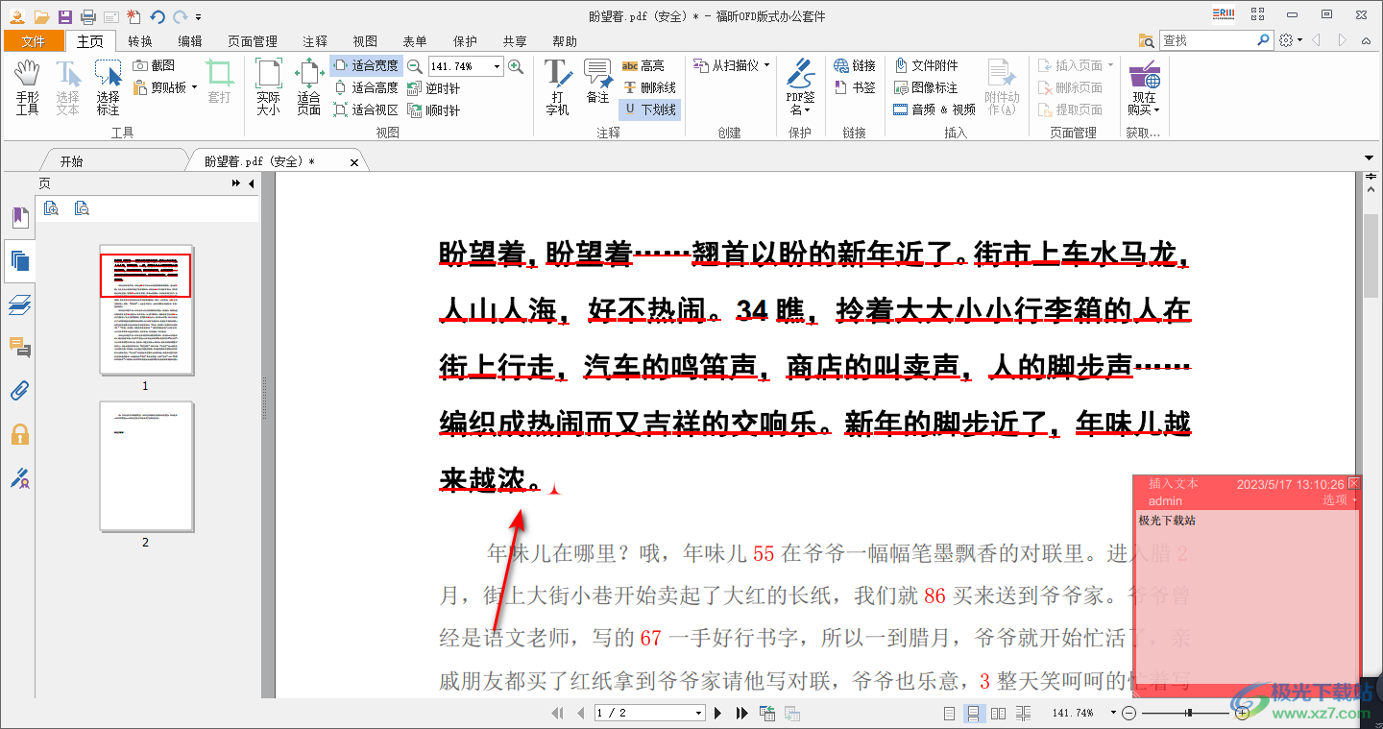Open the Security lock side panel

click(x=20, y=434)
